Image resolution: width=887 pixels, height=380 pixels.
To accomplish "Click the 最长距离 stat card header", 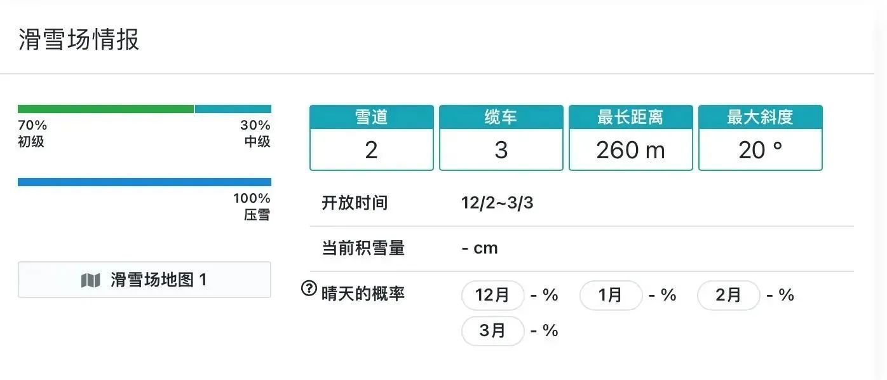I will click(630, 118).
